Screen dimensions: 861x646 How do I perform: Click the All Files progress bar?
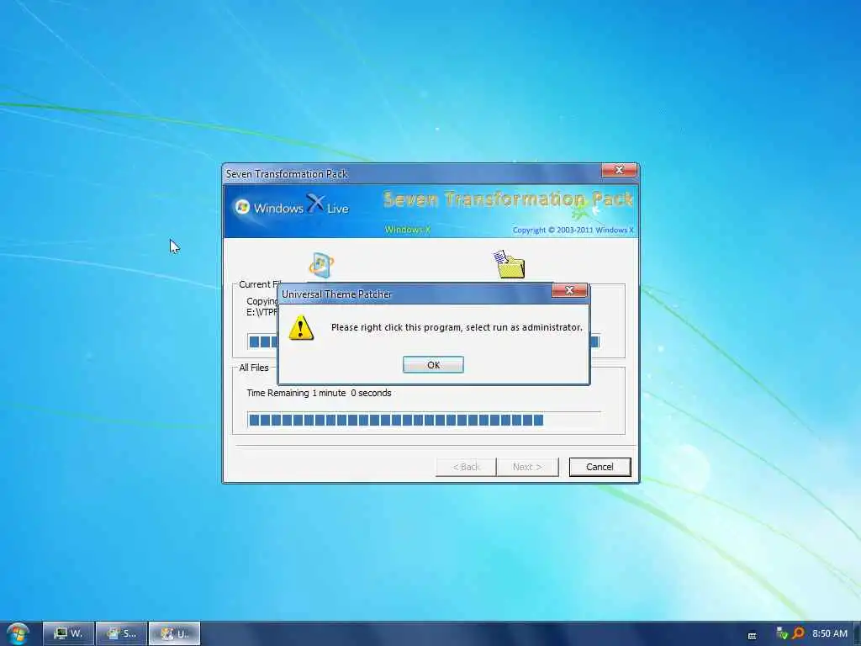click(424, 421)
